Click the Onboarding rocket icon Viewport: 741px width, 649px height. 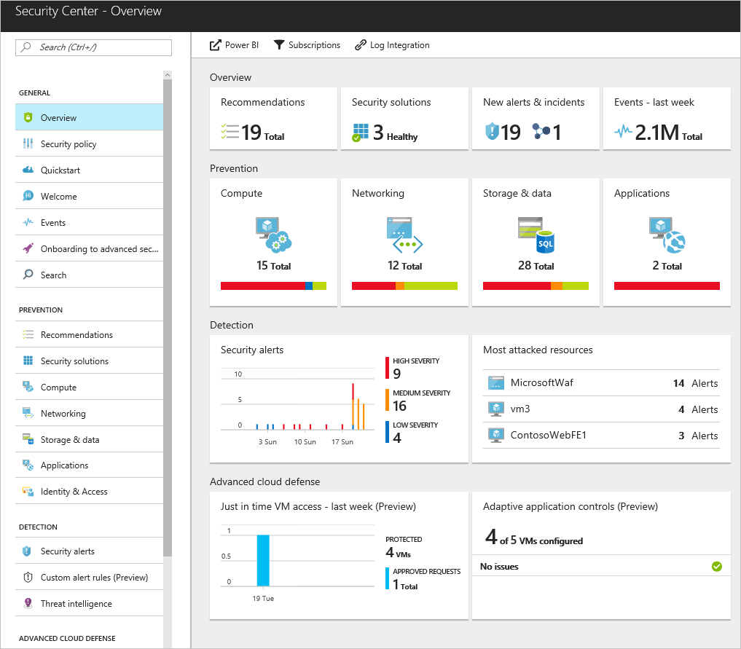28,248
